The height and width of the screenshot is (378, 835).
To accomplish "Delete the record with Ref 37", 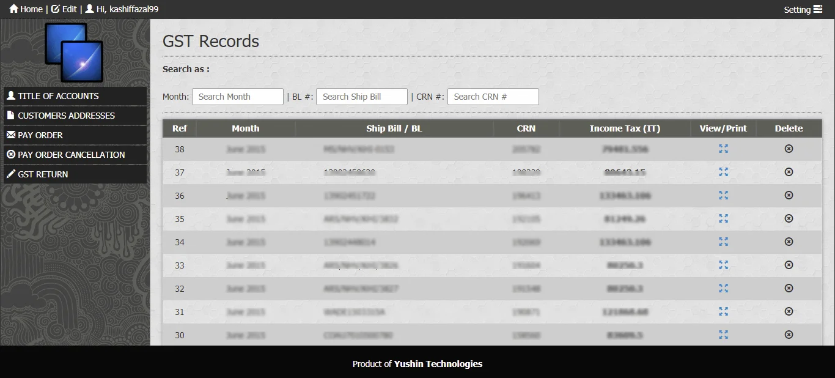I will click(x=789, y=172).
